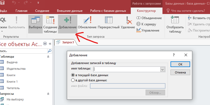Image resolution: width=210 pixels, height=105 pixels.
Task: Open navigation pane options dropdown arrow
Action: click(45, 44)
